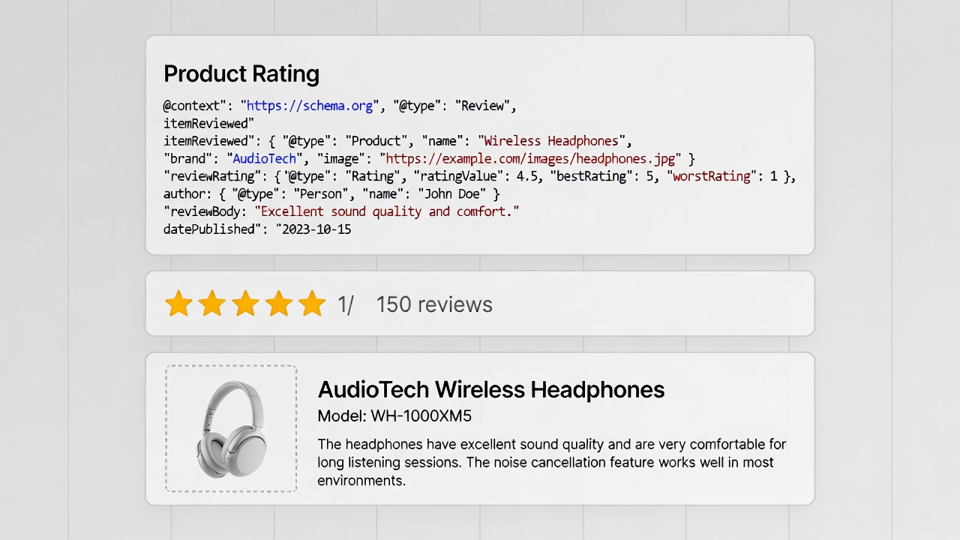Click the datePublished 2023-10-15 value
Viewport: 960px width, 540px height.
[316, 229]
